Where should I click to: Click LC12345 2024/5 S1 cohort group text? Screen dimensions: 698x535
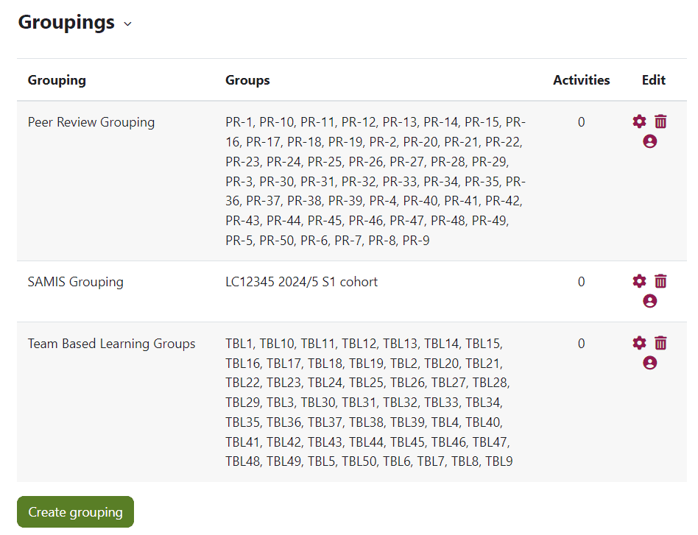[301, 282]
